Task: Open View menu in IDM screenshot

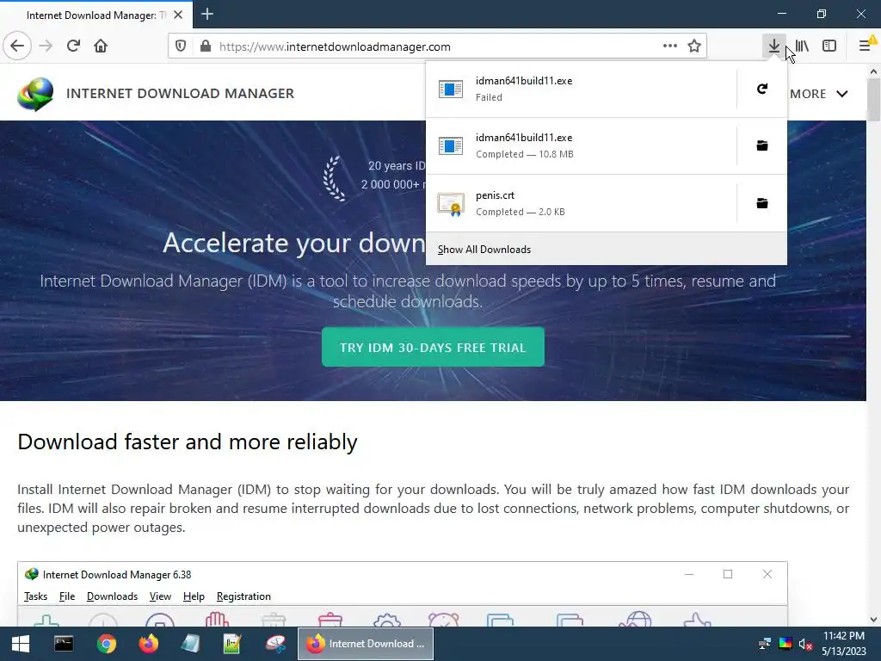Action: click(x=160, y=596)
